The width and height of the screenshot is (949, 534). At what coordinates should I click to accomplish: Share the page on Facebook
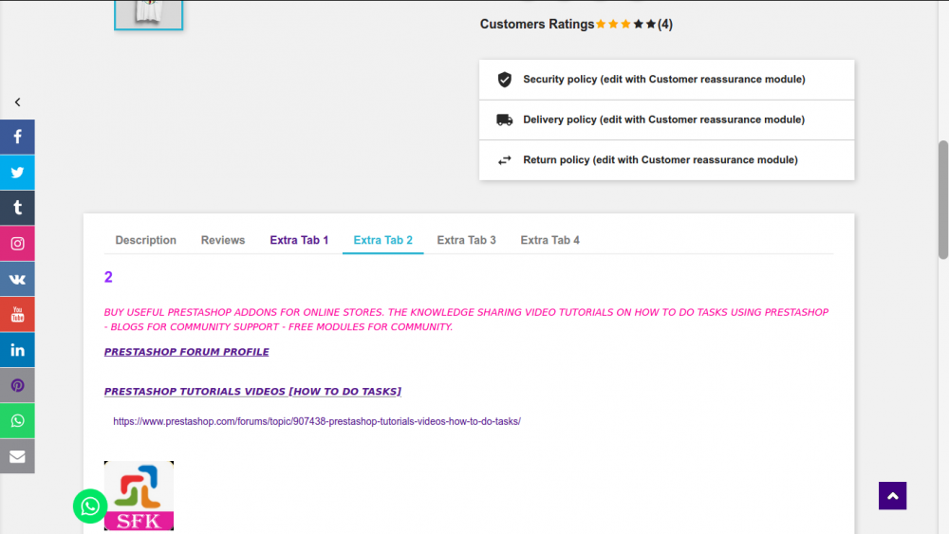17,137
